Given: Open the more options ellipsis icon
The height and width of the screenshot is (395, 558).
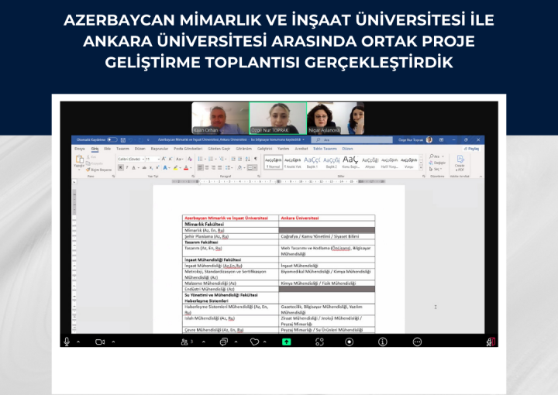Looking at the screenshot, I should [x=417, y=342].
